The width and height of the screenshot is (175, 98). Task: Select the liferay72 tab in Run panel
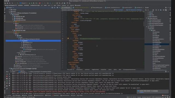22,72
